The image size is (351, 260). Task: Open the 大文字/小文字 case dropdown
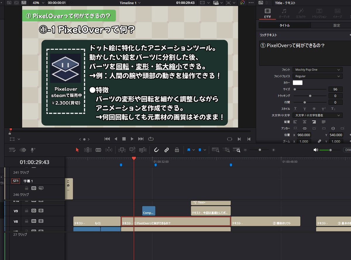317,115
